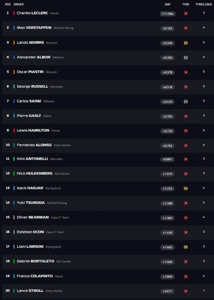The image size is (214, 300).
Task: Click the medium tyre icon for Lando Norris
Action: (x=186, y=43)
